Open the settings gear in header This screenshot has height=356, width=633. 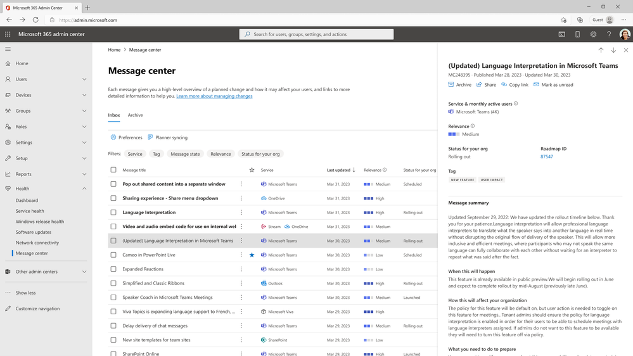[x=593, y=34]
